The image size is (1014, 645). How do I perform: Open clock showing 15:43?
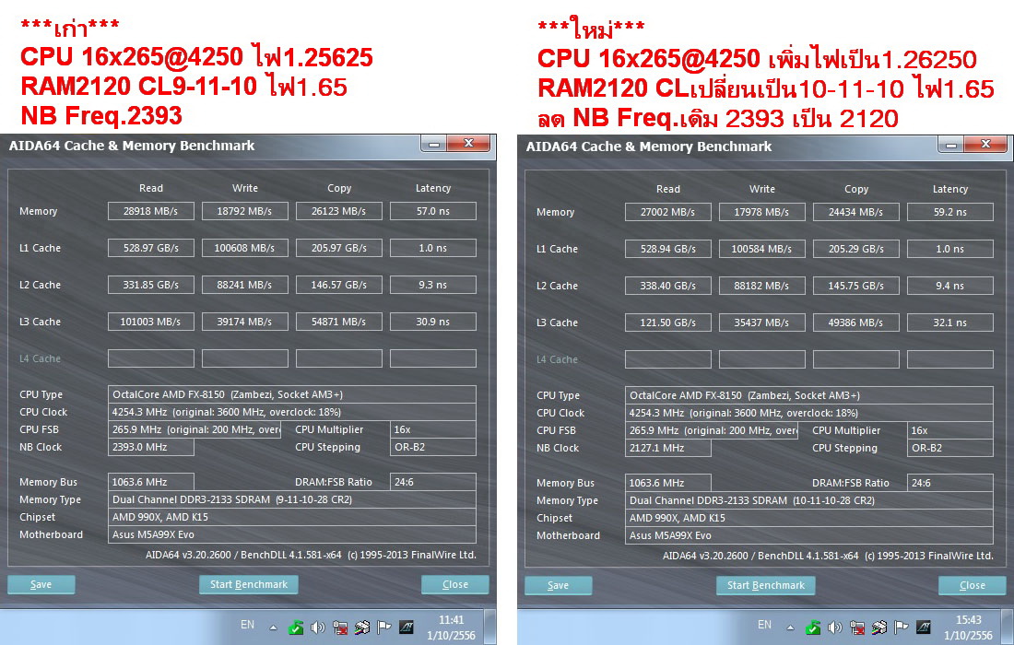(x=968, y=627)
